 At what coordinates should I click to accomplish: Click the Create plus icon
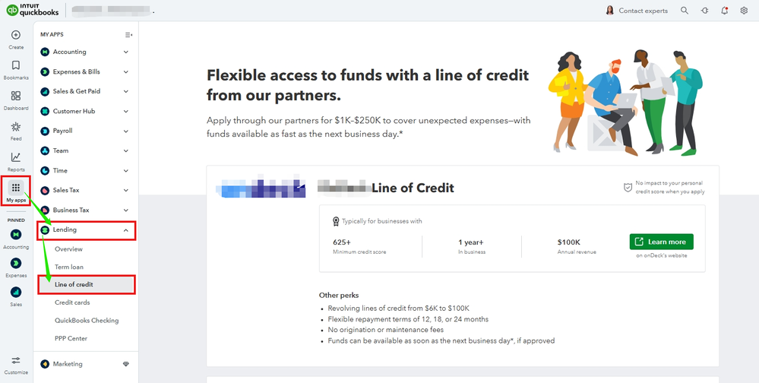click(x=16, y=35)
